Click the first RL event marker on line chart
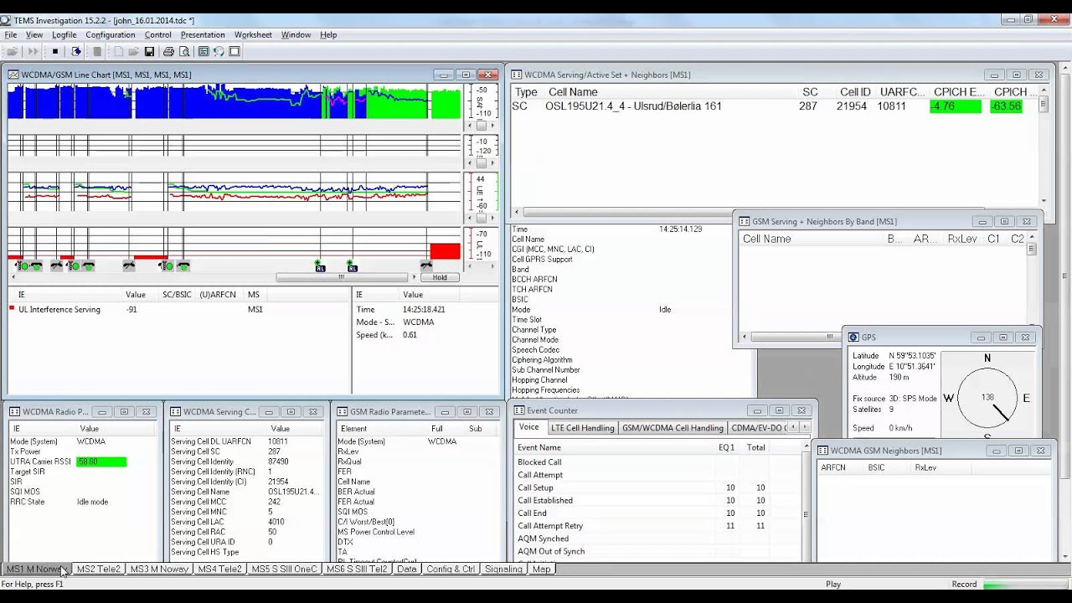This screenshot has width=1072, height=603. point(320,267)
